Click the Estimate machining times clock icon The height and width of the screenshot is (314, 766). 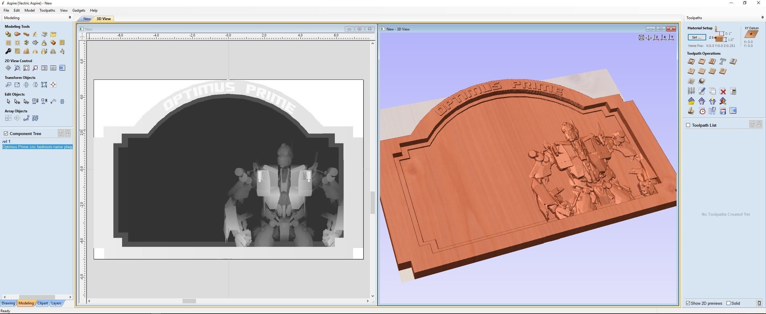702,111
